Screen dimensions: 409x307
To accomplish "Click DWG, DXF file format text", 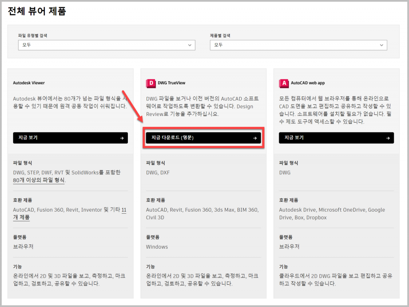I will (158, 173).
